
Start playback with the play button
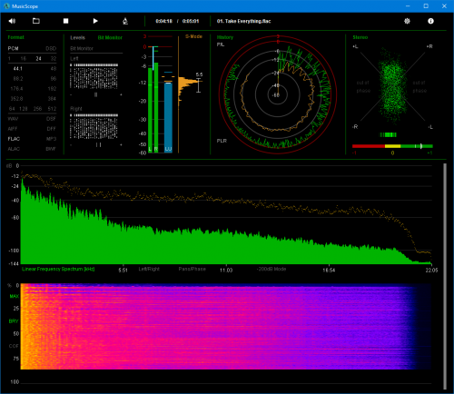pyautogui.click(x=95, y=21)
